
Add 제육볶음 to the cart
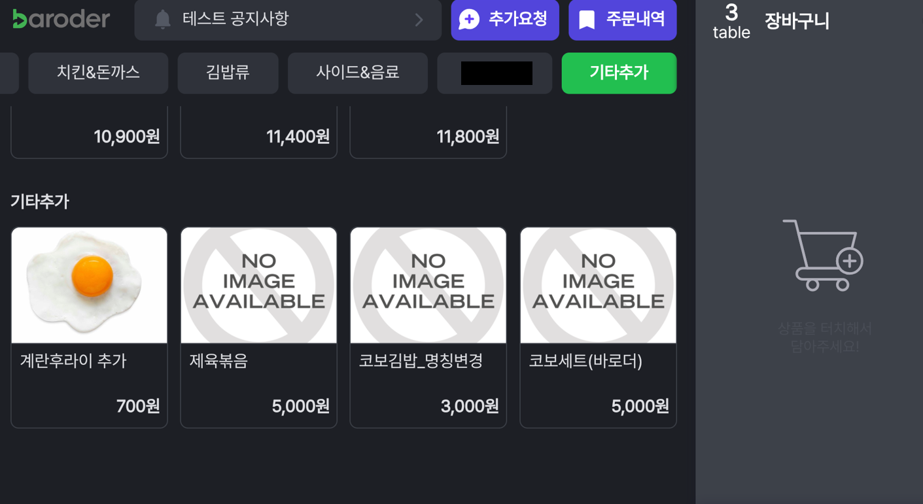[x=258, y=327]
